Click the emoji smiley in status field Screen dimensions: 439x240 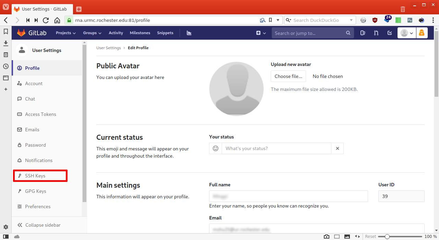coord(215,148)
